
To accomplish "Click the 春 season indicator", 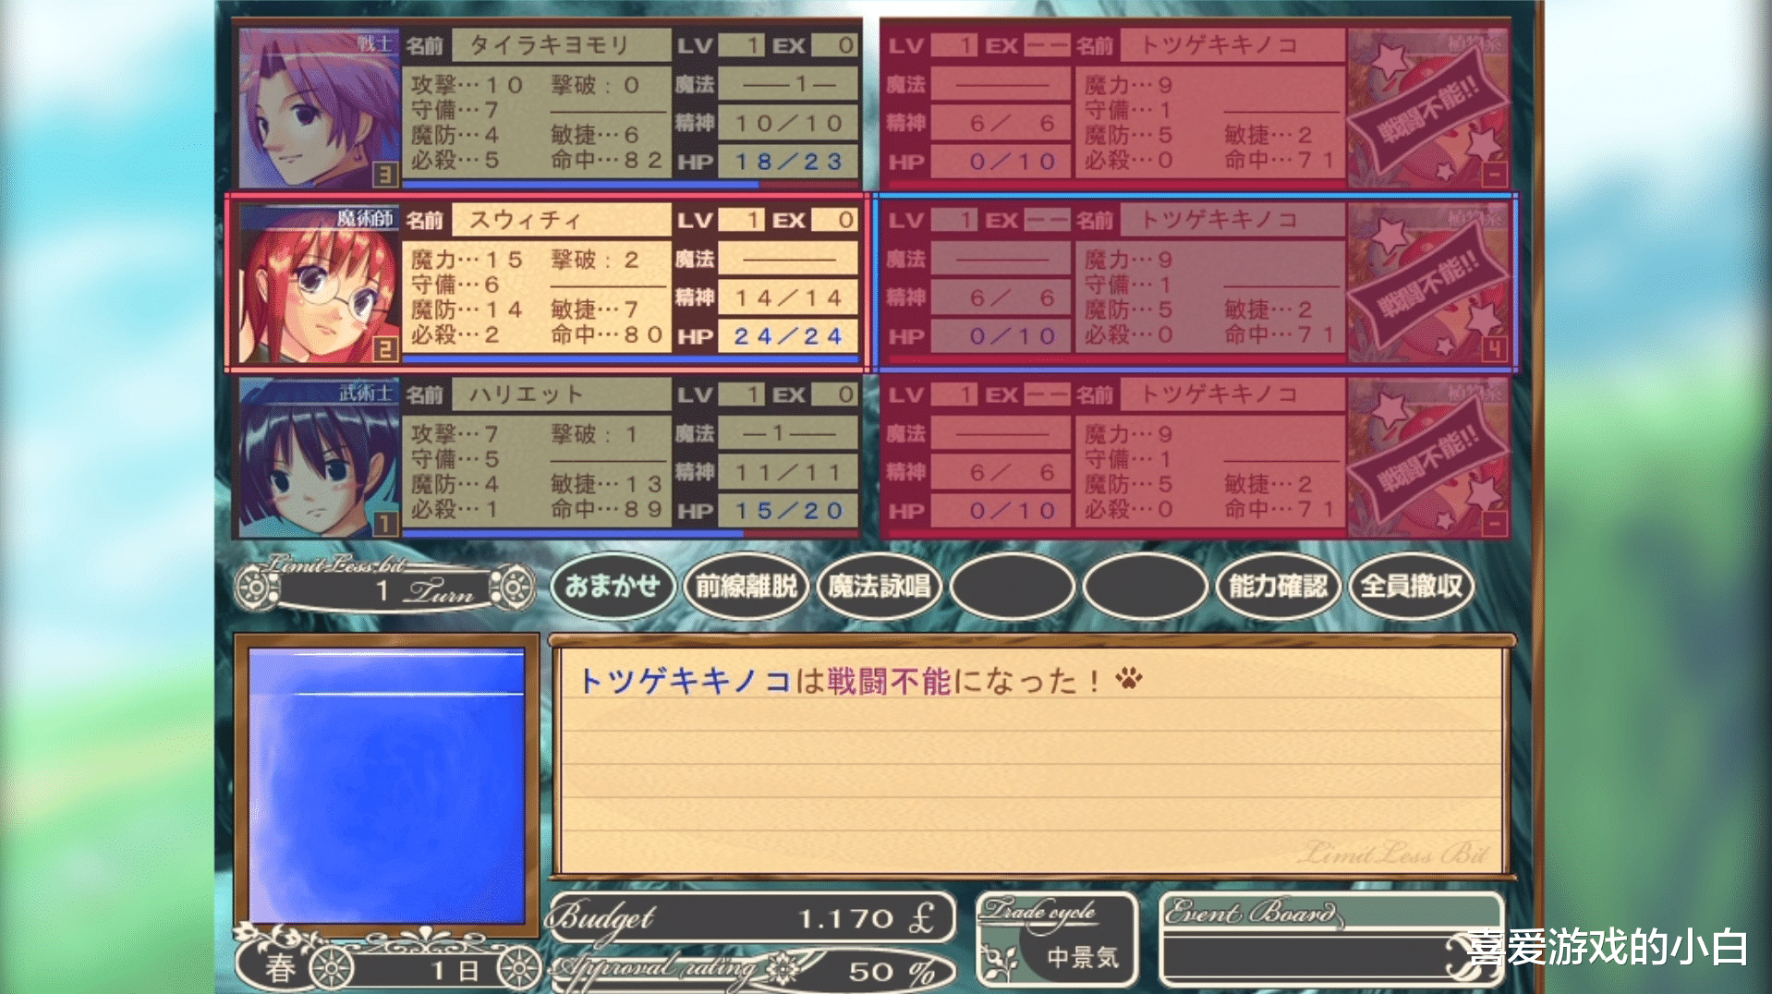I will tap(280, 968).
